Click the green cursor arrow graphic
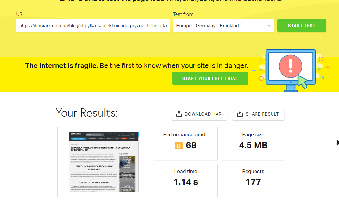Viewport: 339px width, 206px height. [303, 82]
